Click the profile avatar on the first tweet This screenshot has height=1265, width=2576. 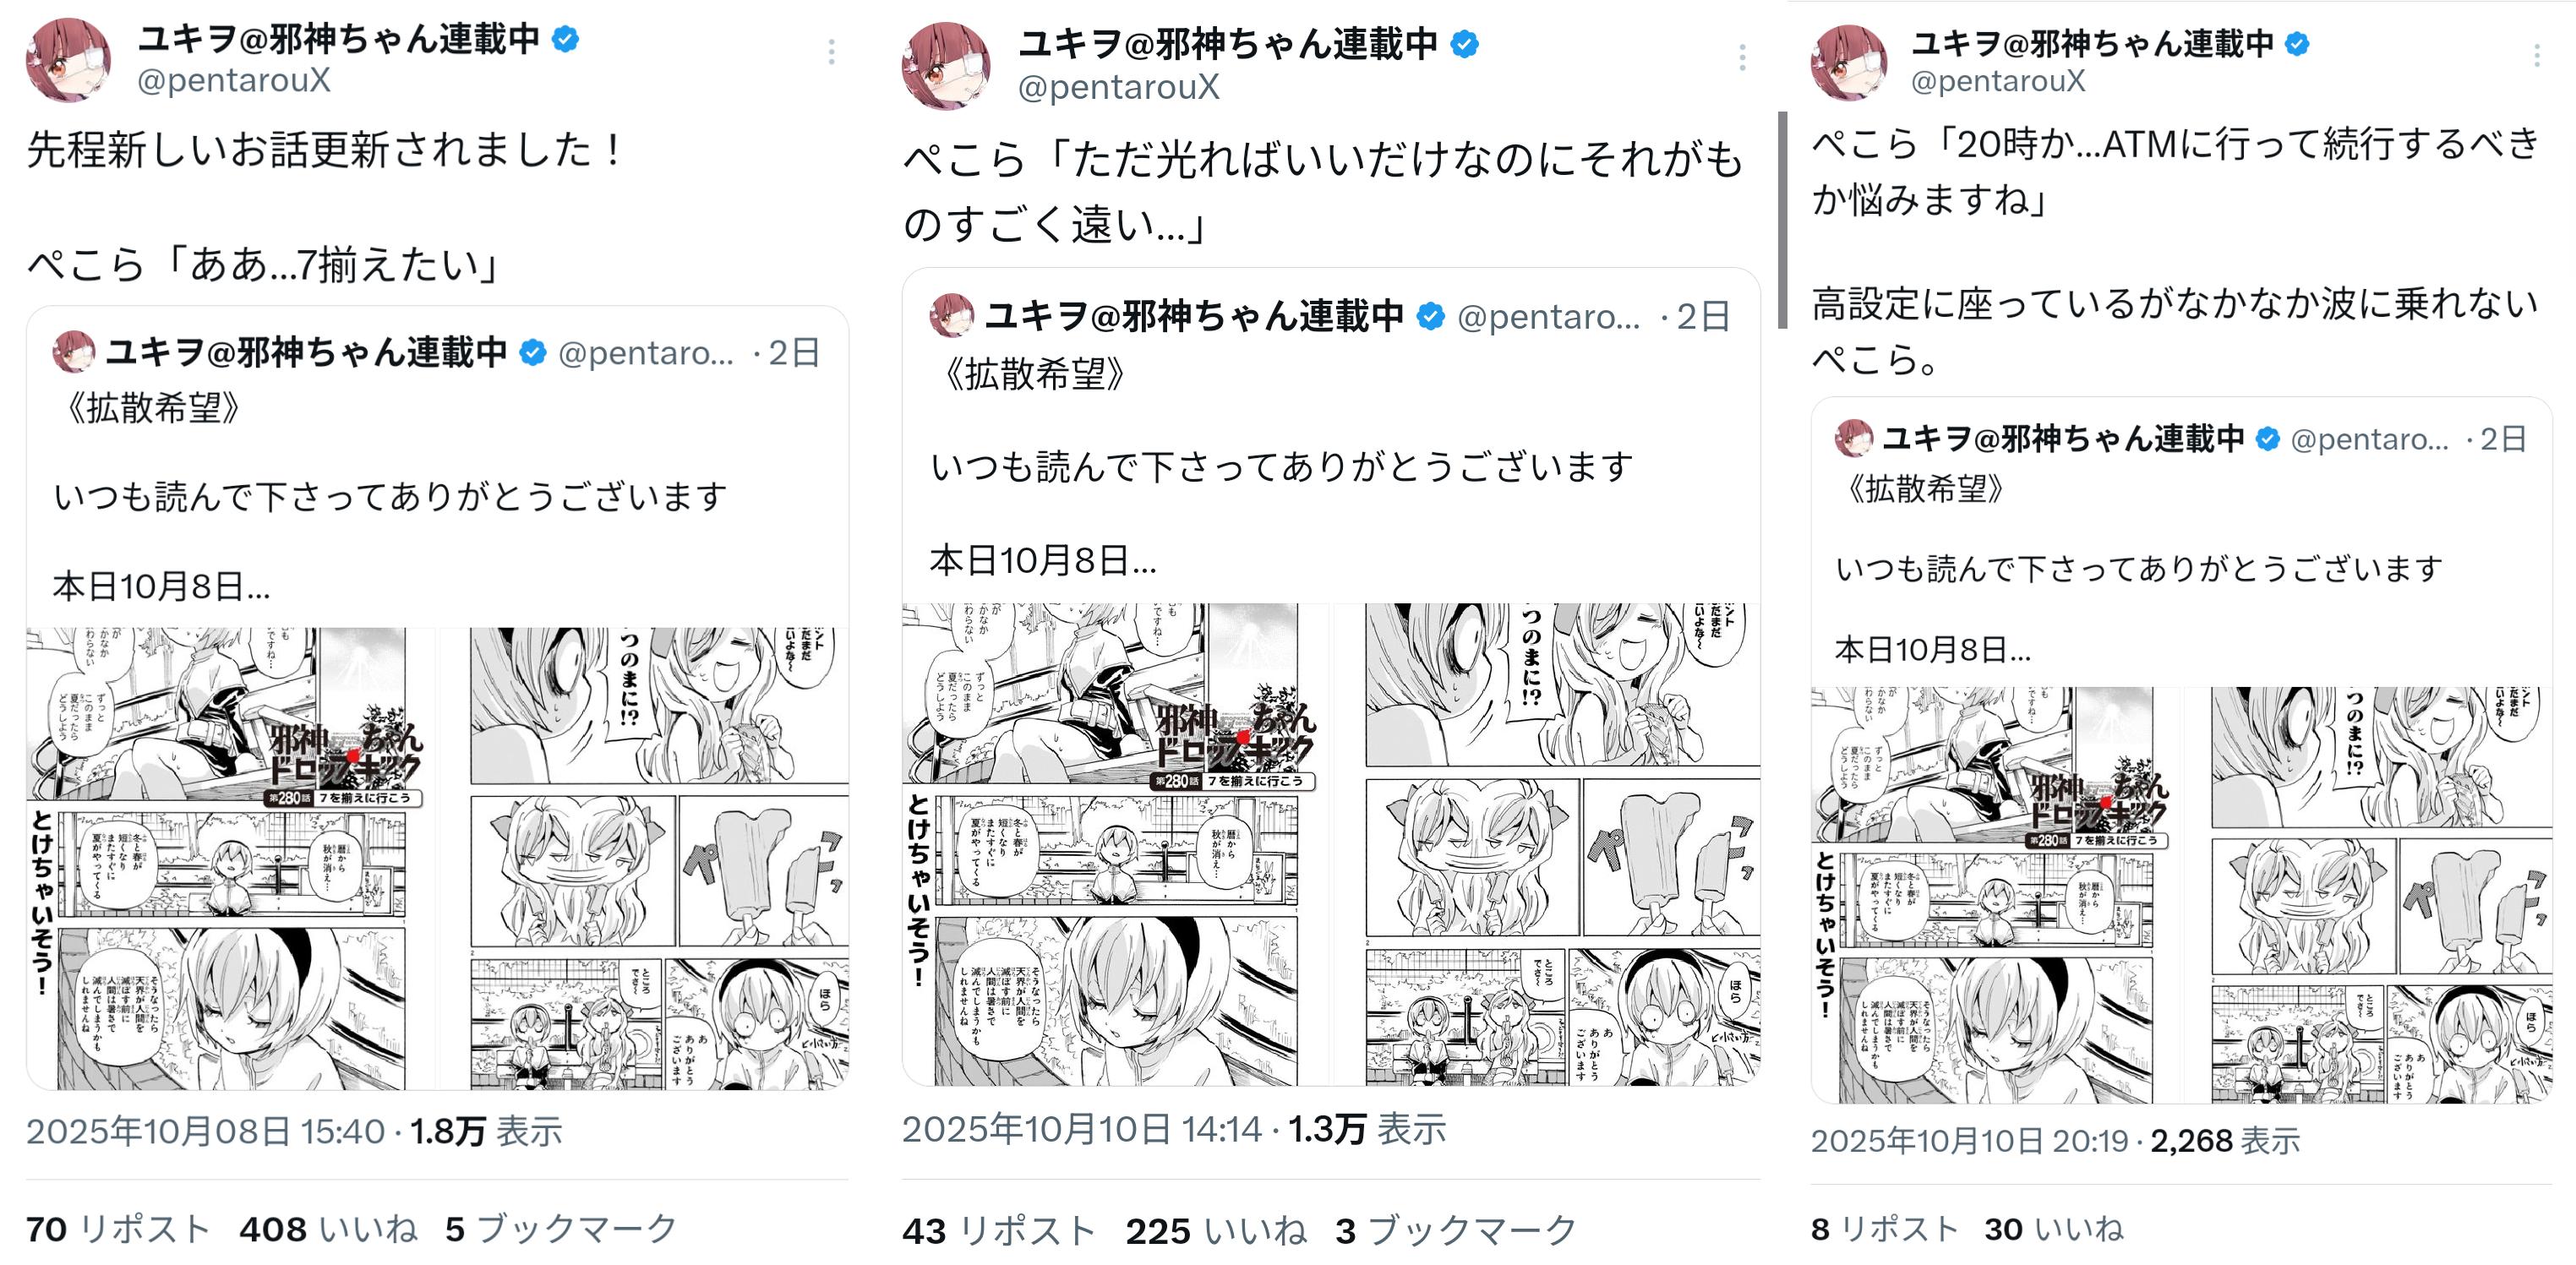pos(69,60)
